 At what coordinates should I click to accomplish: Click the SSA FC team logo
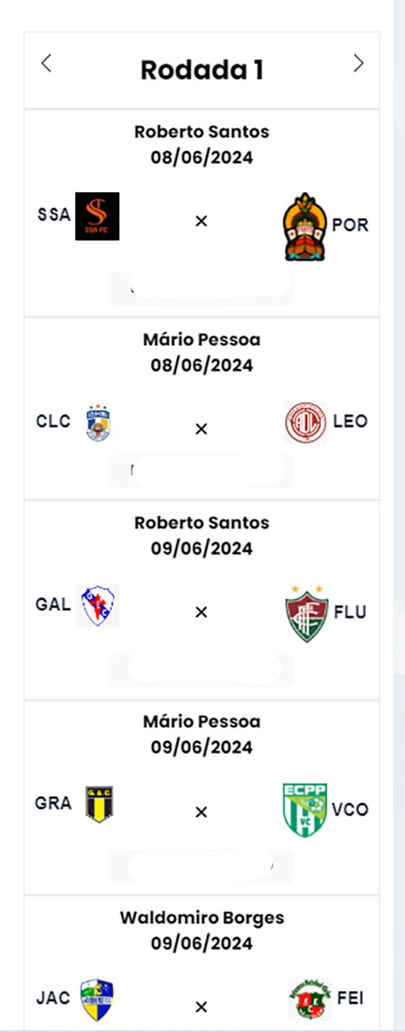pyautogui.click(x=97, y=216)
